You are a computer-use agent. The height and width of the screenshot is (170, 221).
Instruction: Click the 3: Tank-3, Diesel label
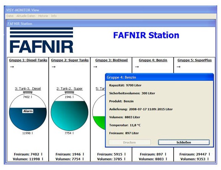pyautogui.click(x=28, y=89)
